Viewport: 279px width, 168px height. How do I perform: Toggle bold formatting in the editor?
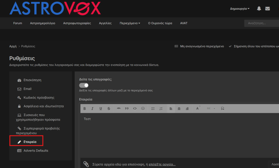point(85,109)
